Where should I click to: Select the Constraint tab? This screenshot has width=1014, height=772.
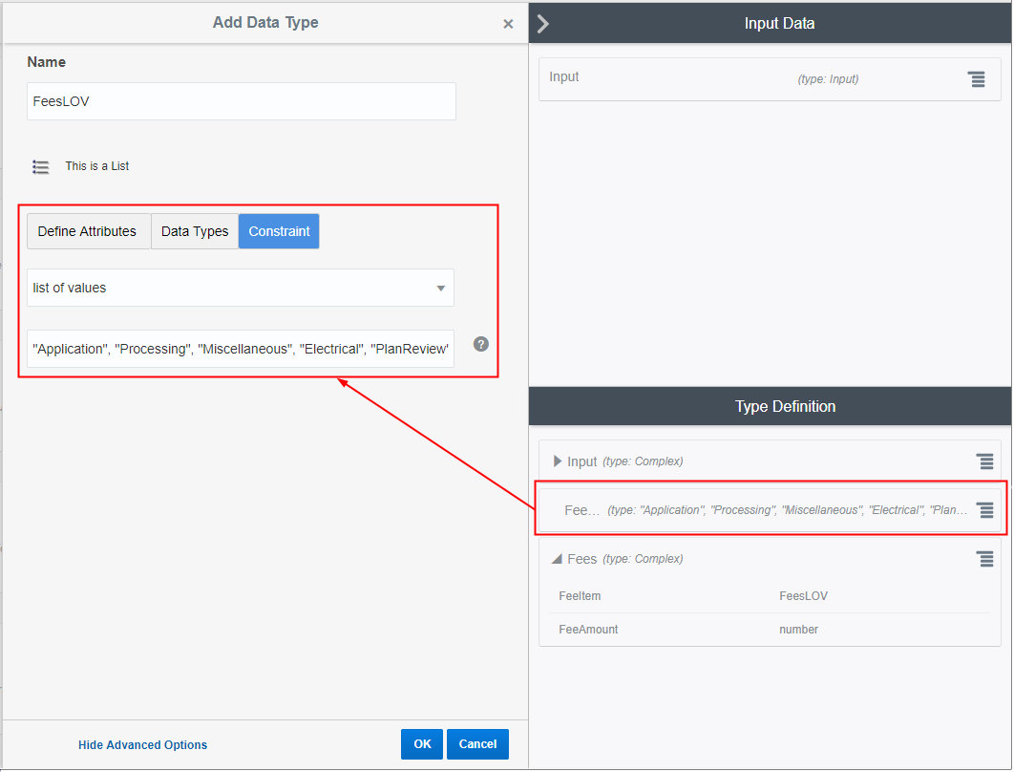click(279, 230)
